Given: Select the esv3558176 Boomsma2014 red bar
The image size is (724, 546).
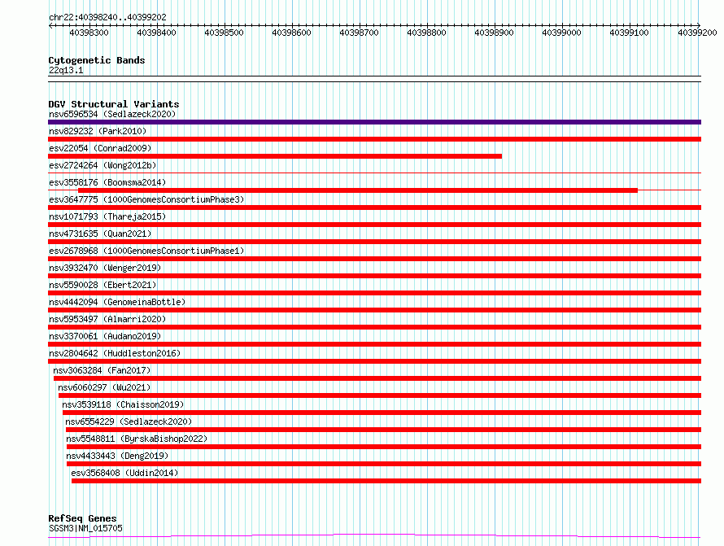Looking at the screenshot, I should coord(358,190).
